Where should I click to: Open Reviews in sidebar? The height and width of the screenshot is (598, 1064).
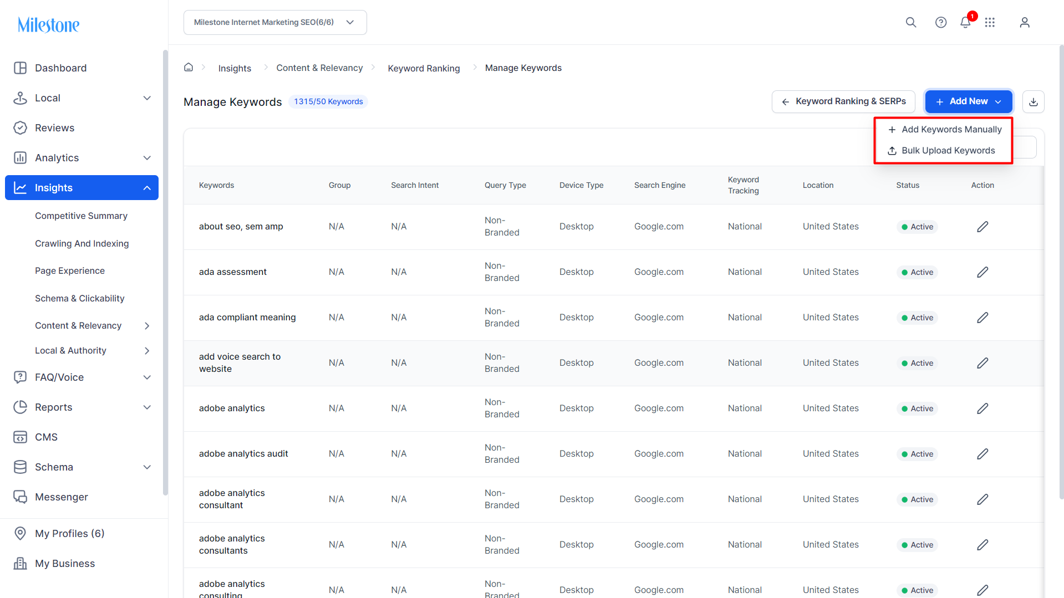click(x=82, y=128)
